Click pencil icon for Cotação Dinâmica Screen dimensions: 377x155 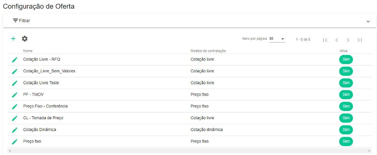[15, 130]
